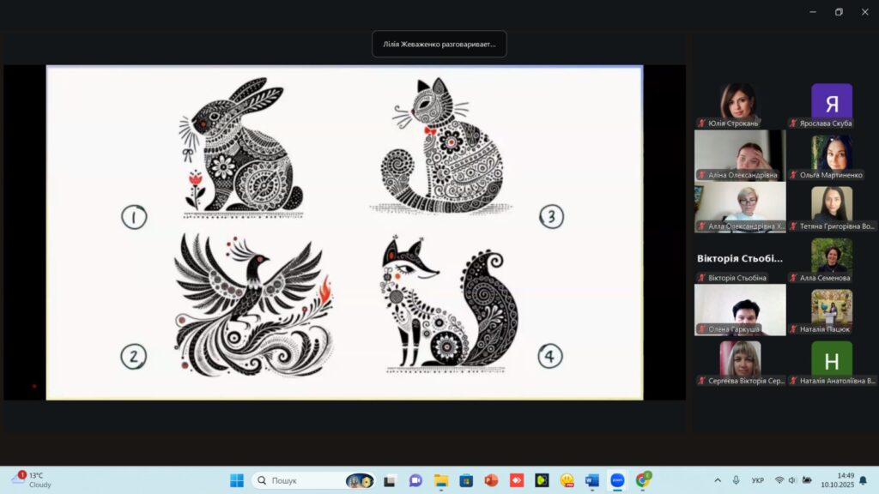Open File Explorer from the taskbar
The width and height of the screenshot is (879, 494).
[441, 480]
